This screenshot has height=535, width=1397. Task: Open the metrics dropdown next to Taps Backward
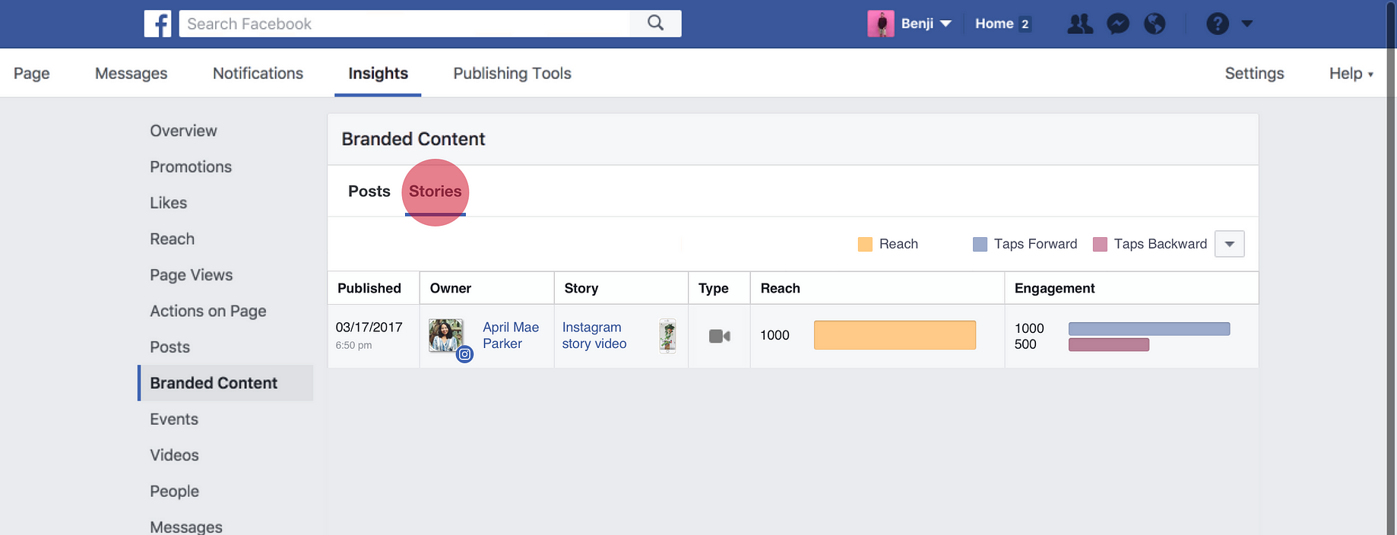click(1229, 244)
